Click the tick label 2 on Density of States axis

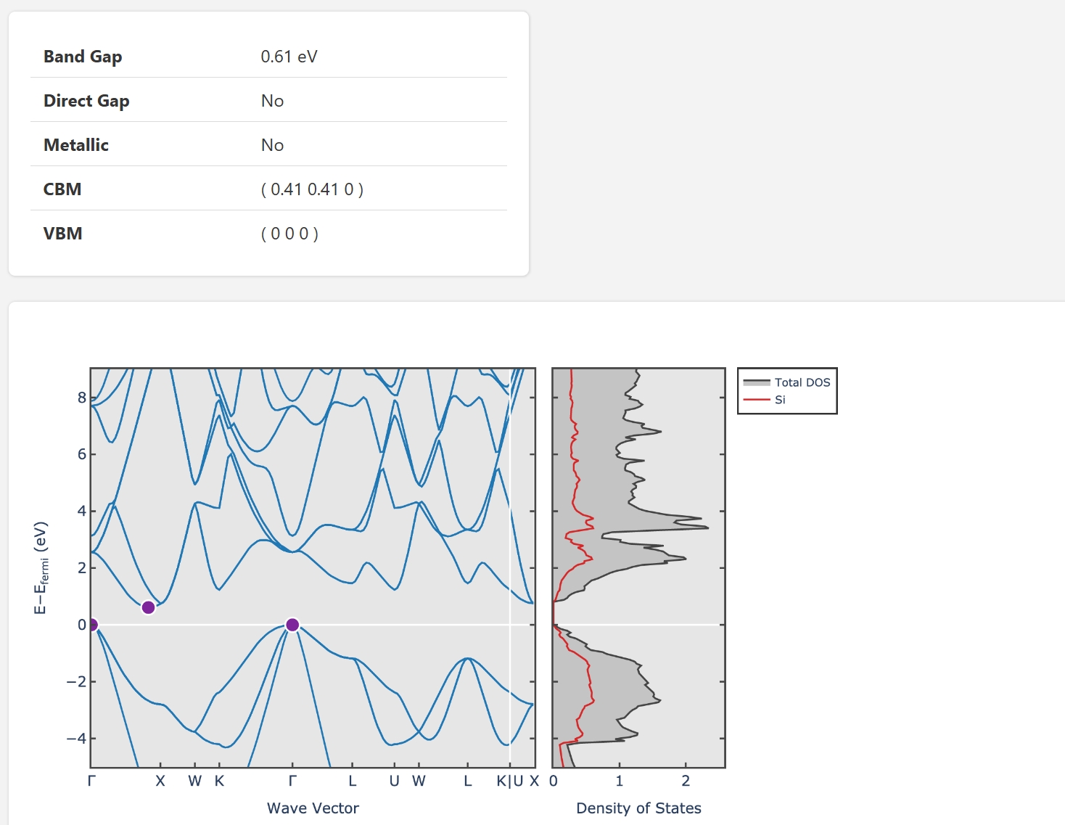pos(686,781)
